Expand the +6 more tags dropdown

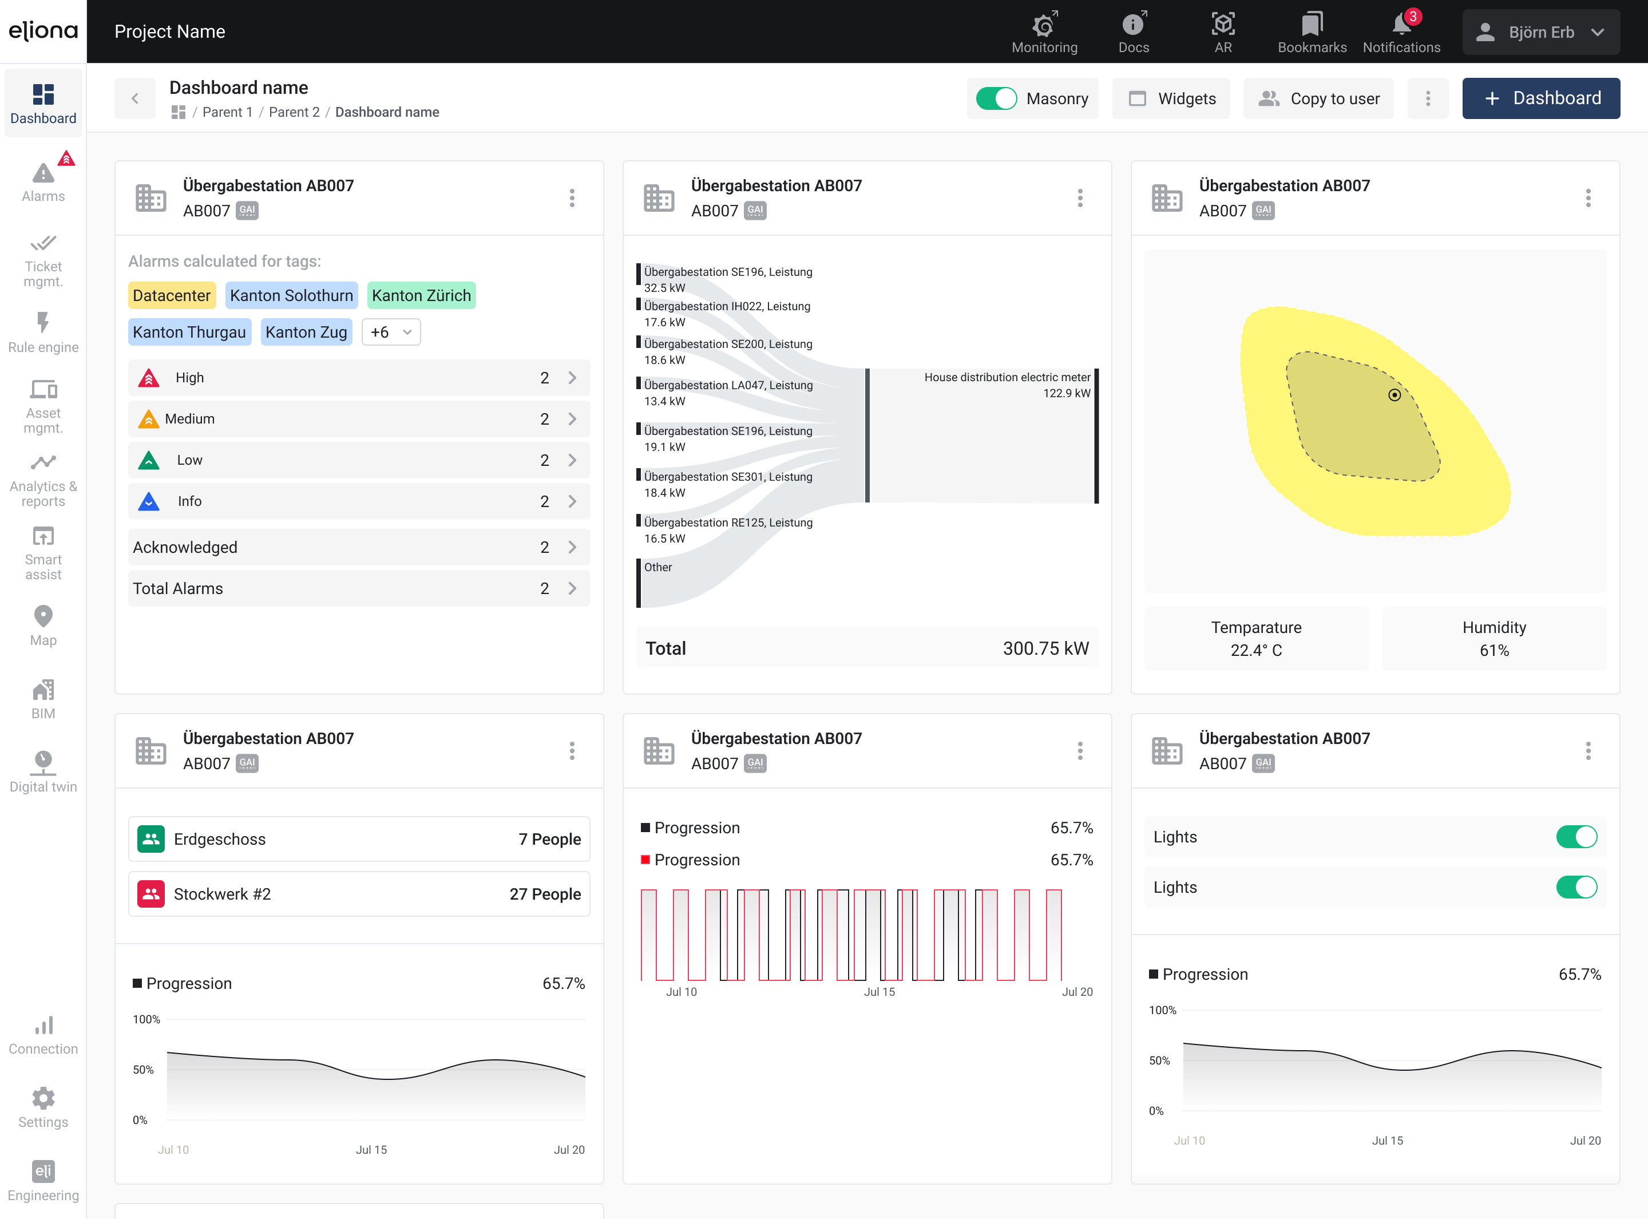(x=391, y=332)
